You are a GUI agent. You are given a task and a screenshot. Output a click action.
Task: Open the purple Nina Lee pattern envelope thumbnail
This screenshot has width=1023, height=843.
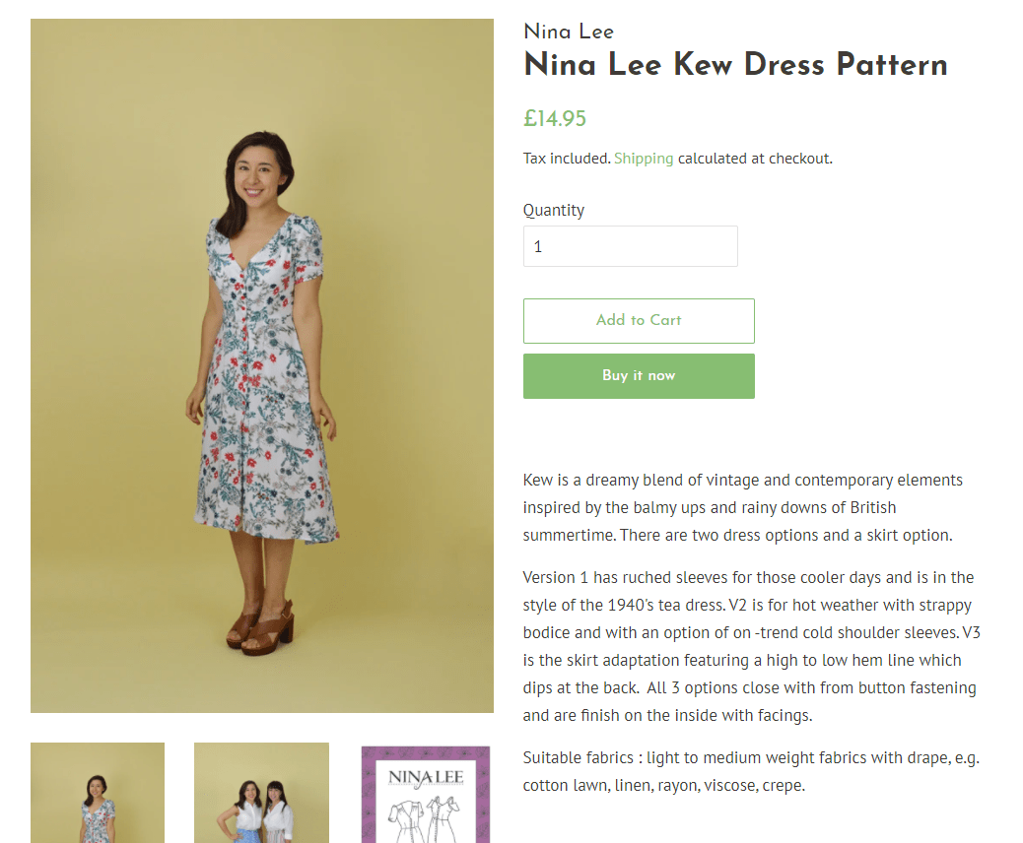pyautogui.click(x=425, y=793)
